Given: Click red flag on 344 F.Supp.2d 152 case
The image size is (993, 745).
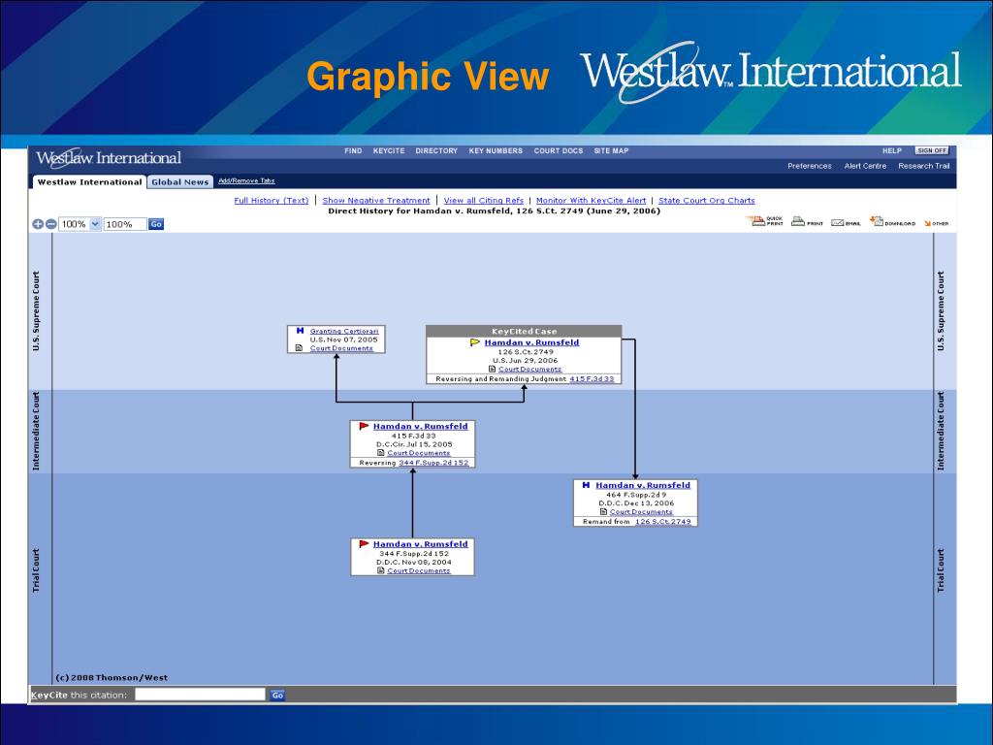Looking at the screenshot, I should tap(364, 544).
